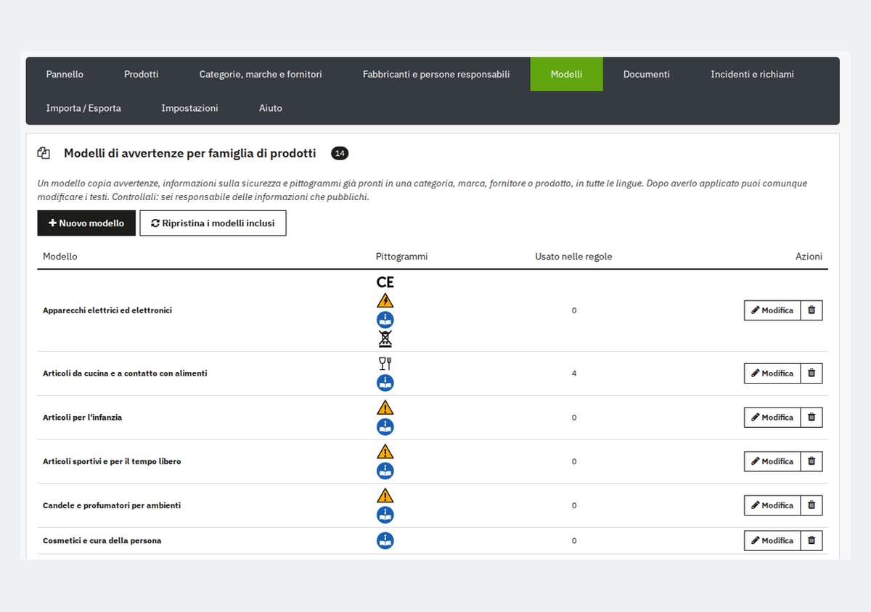
Task: Go to Incidenti e richiami tab
Action: (x=752, y=74)
